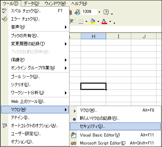The width and height of the screenshot is (162, 147).
Task: Click the AutoCorrect lightning icon
Action: click(5, 126)
